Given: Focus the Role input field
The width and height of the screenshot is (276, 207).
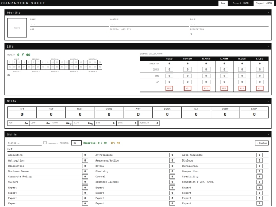Looking at the screenshot, I should (229, 25).
